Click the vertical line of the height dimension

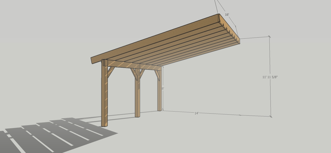point(270,98)
